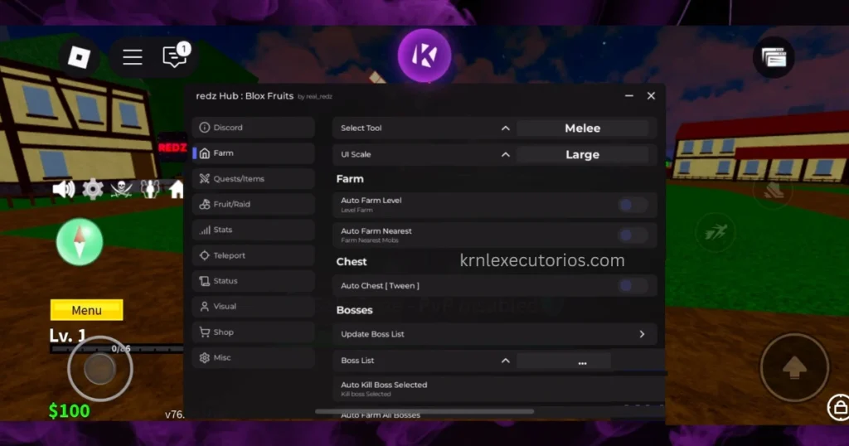The image size is (849, 446).
Task: Tap the green compass icon
Action: coord(80,242)
